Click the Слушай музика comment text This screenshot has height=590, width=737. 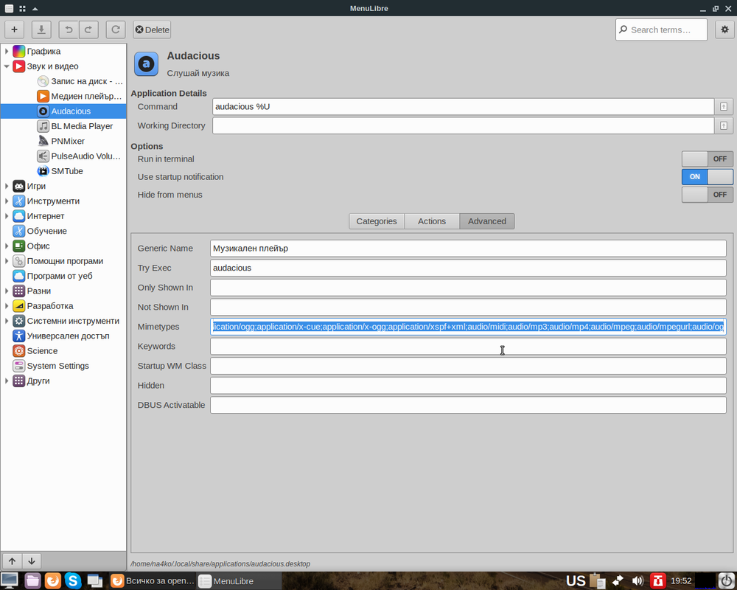coord(198,74)
